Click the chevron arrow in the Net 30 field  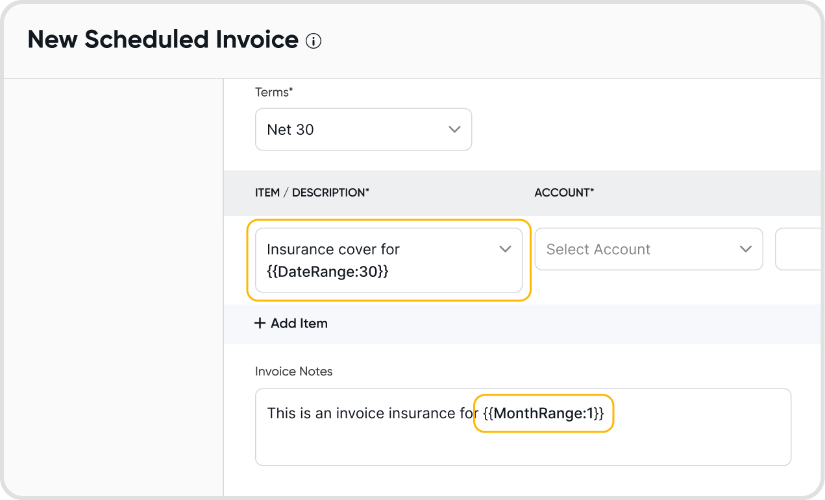pyautogui.click(x=454, y=129)
